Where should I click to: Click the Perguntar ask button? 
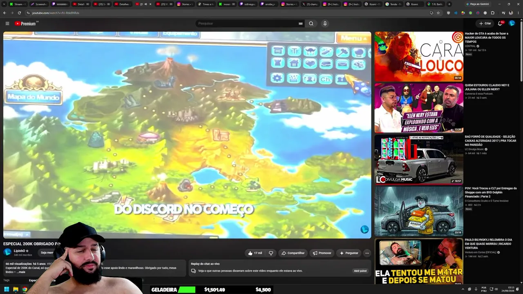(x=349, y=253)
